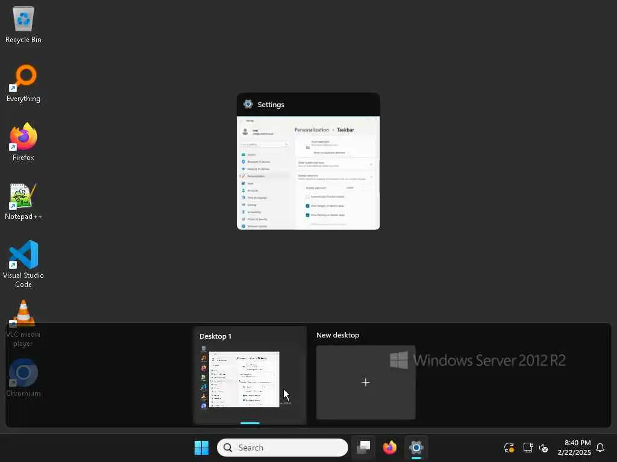Click the Personalization breadcrumb in the Settings preview
The image size is (617, 462).
click(x=312, y=130)
